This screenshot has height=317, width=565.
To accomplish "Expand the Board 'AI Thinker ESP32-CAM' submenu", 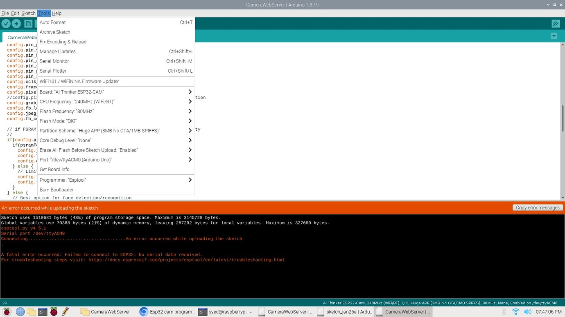I will click(x=116, y=92).
